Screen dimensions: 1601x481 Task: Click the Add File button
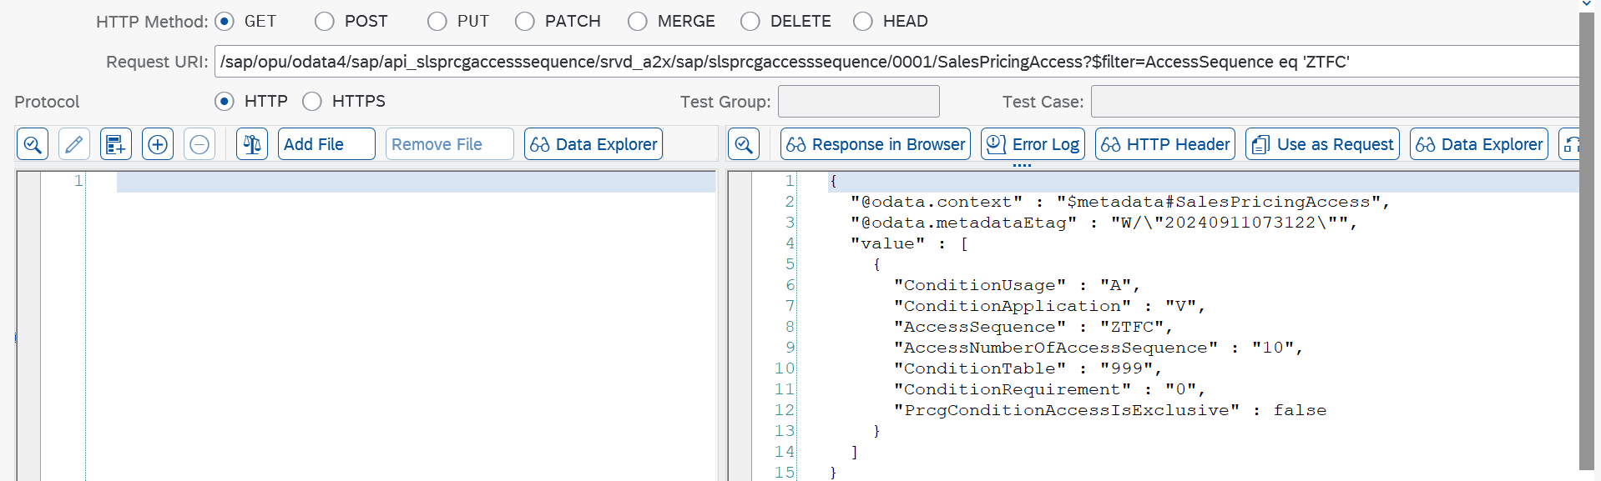click(x=326, y=144)
